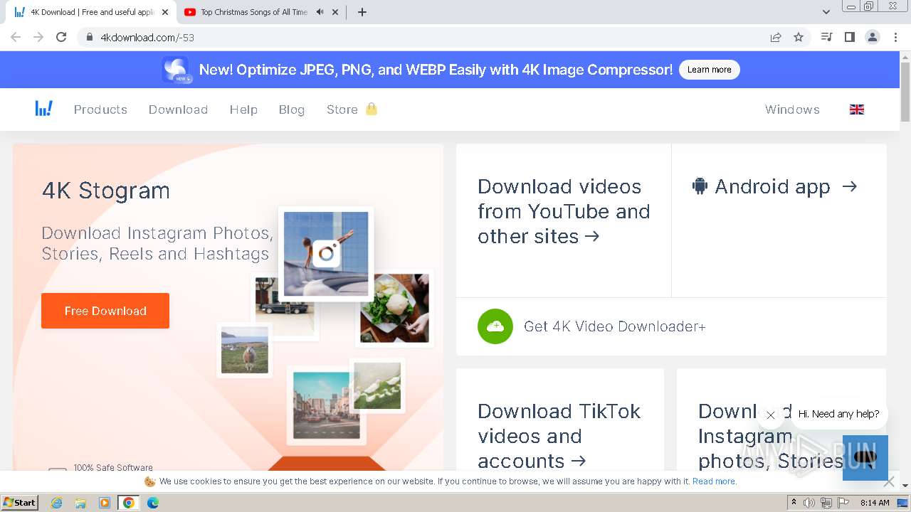
Task: Open Internet Explorer from taskbar
Action: pyautogui.click(x=57, y=503)
